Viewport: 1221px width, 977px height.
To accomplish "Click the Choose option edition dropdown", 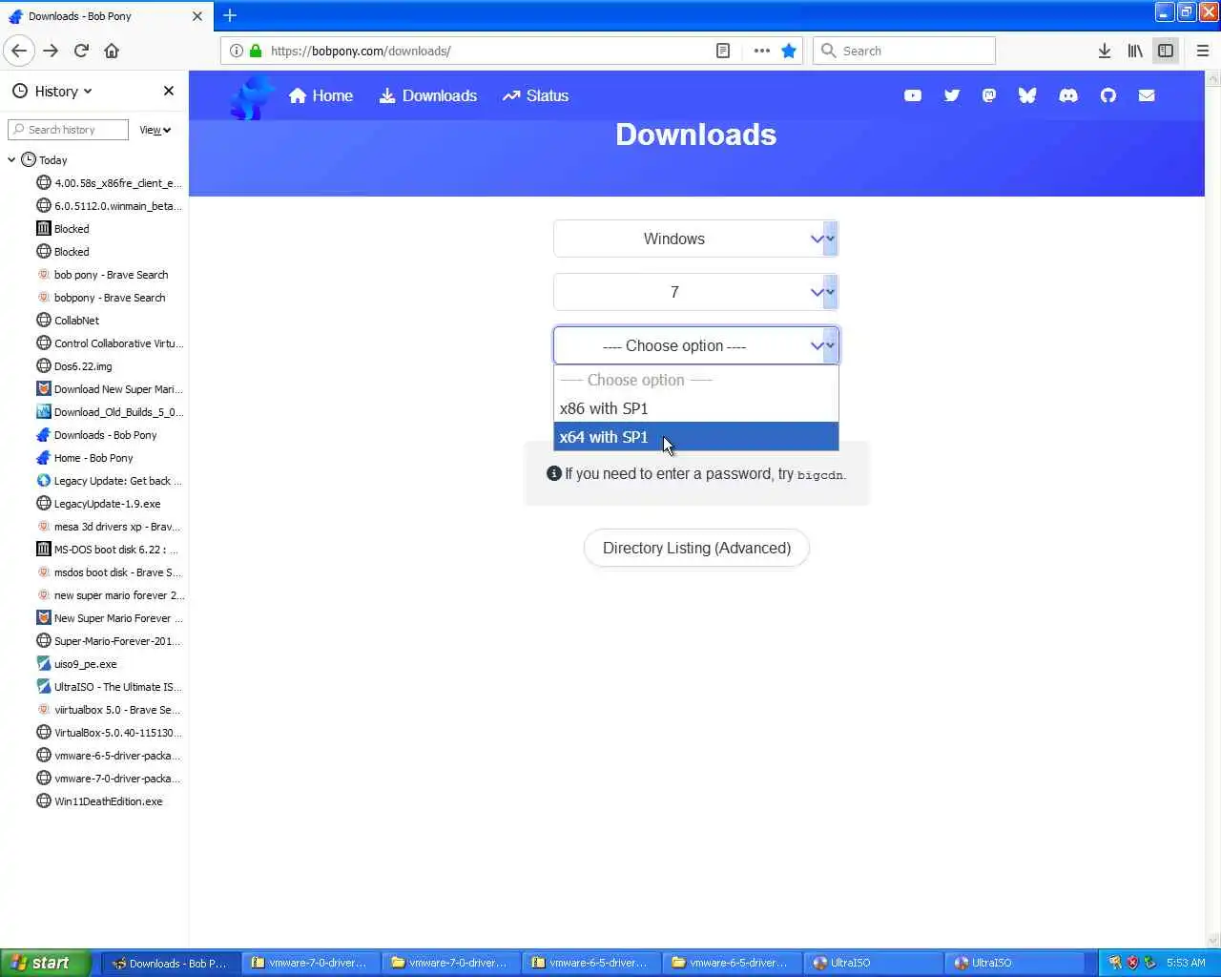I will tap(695, 345).
